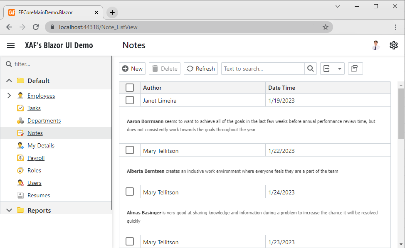
Task: Click the Departments icon
Action: (20, 120)
